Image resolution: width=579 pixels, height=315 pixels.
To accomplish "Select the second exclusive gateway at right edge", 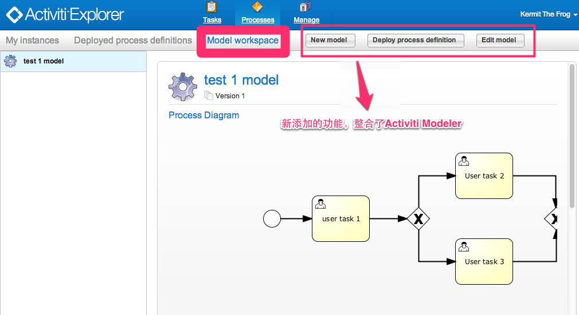I will pyautogui.click(x=550, y=219).
